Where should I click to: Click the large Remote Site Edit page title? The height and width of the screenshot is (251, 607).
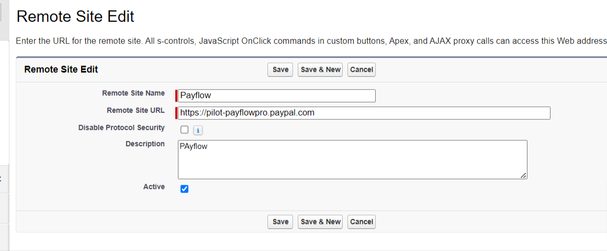click(x=75, y=17)
